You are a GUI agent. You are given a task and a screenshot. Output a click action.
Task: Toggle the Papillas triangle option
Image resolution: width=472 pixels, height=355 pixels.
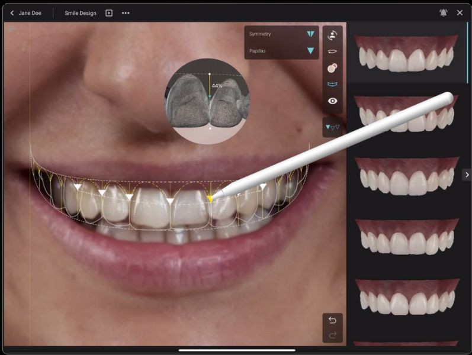coord(311,50)
